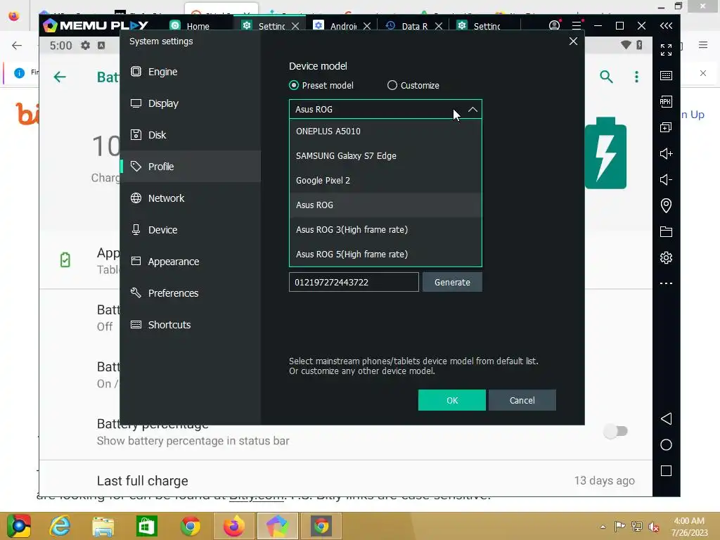The width and height of the screenshot is (720, 540).
Task: Open the multi-instance manager icon
Action: tap(666, 127)
